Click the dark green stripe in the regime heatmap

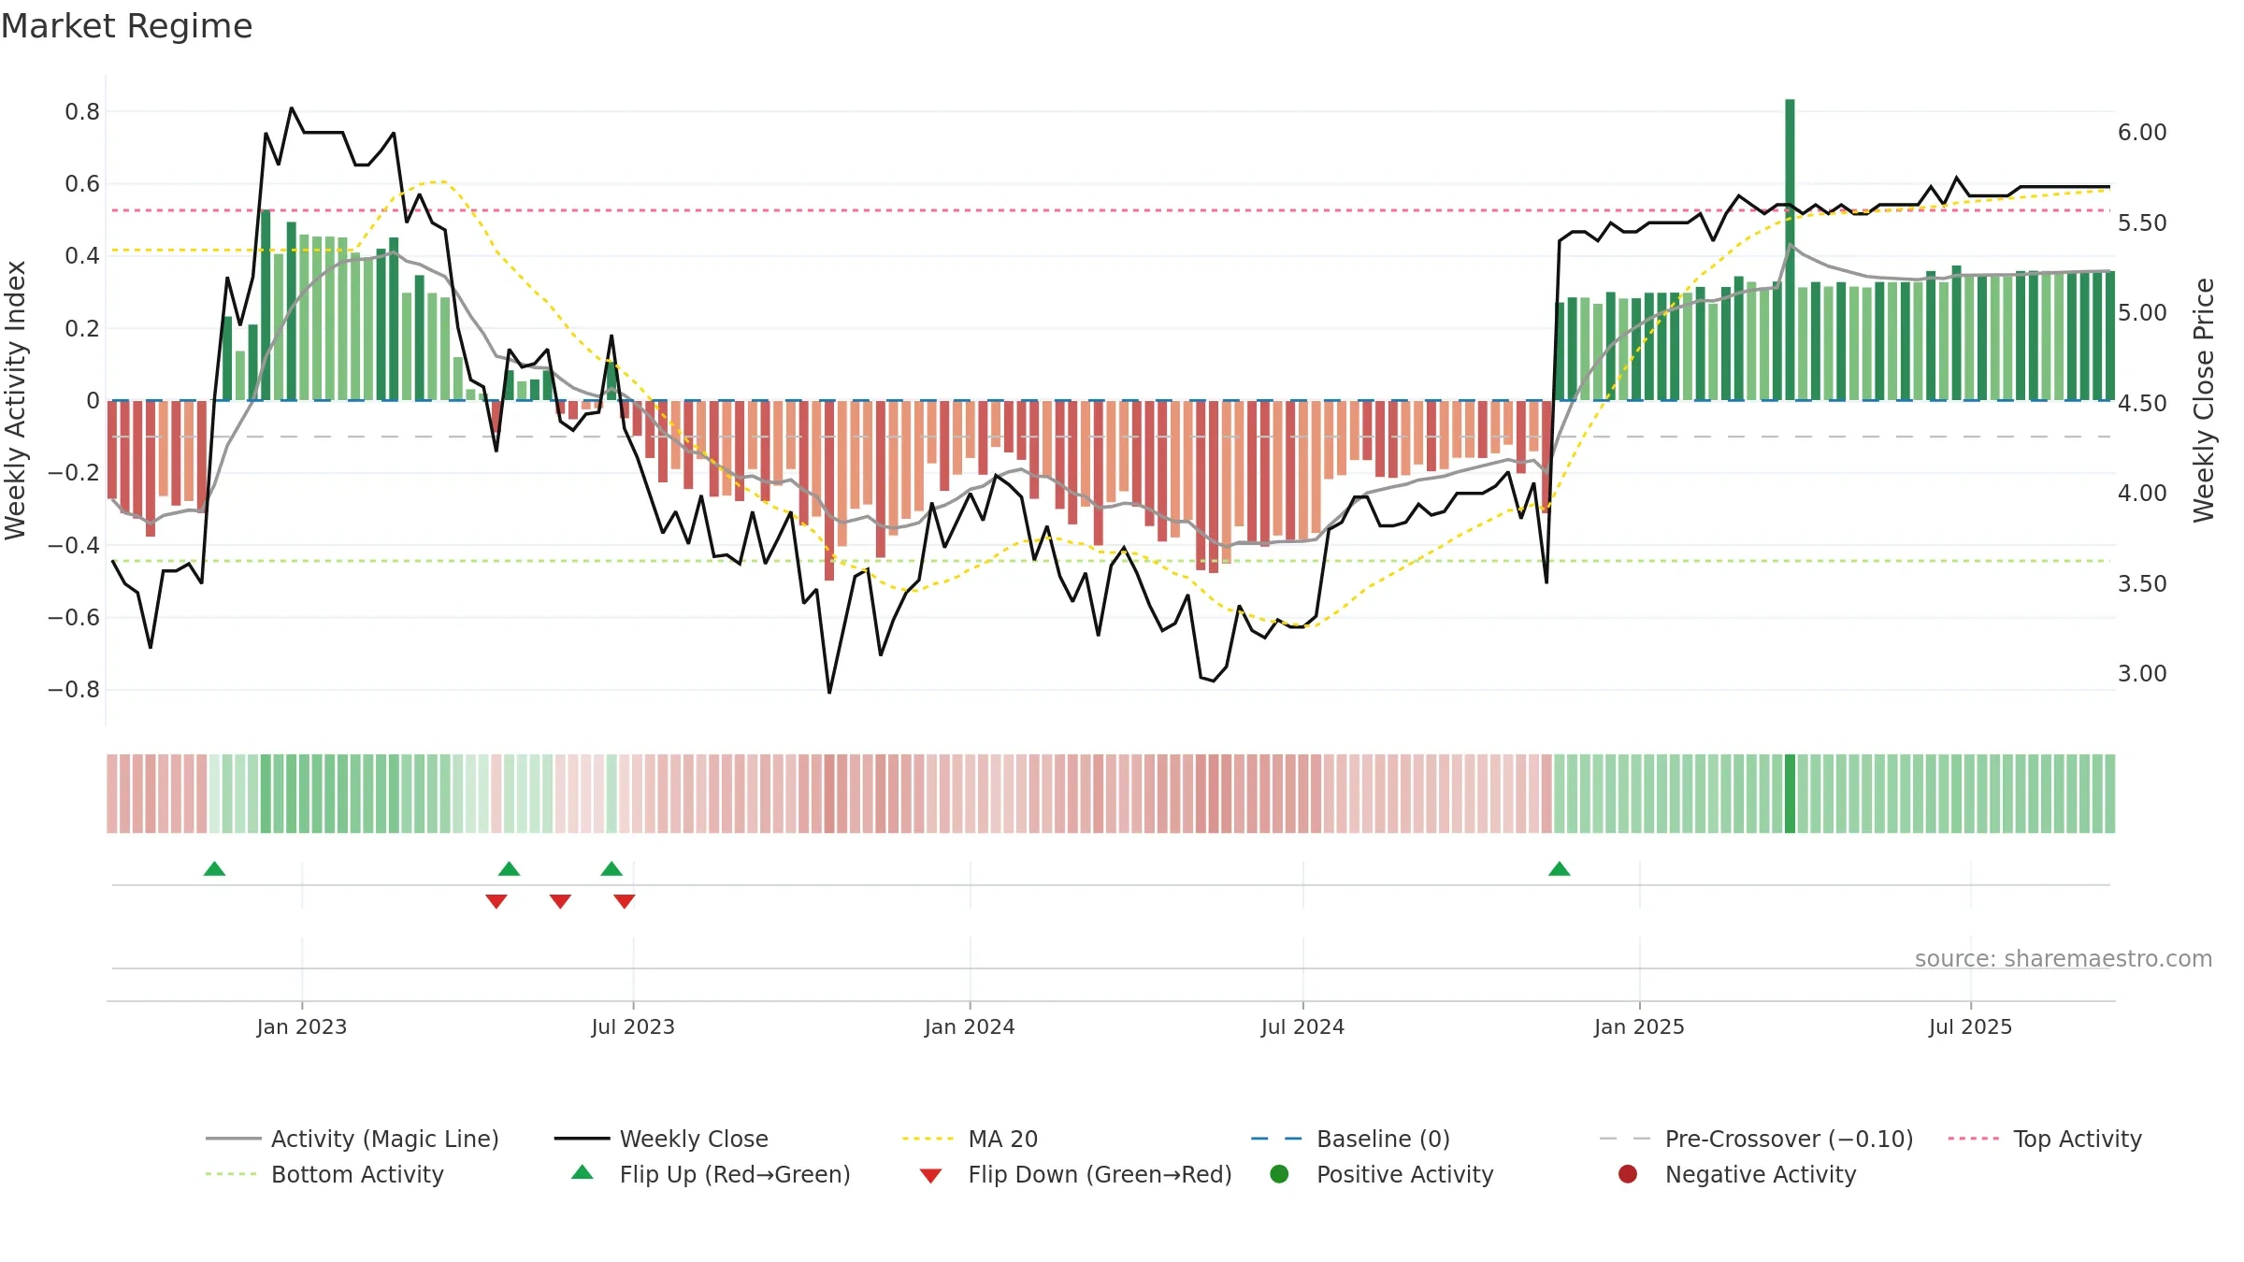[1790, 794]
